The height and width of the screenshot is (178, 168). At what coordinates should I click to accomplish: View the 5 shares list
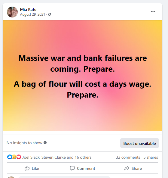(151, 157)
